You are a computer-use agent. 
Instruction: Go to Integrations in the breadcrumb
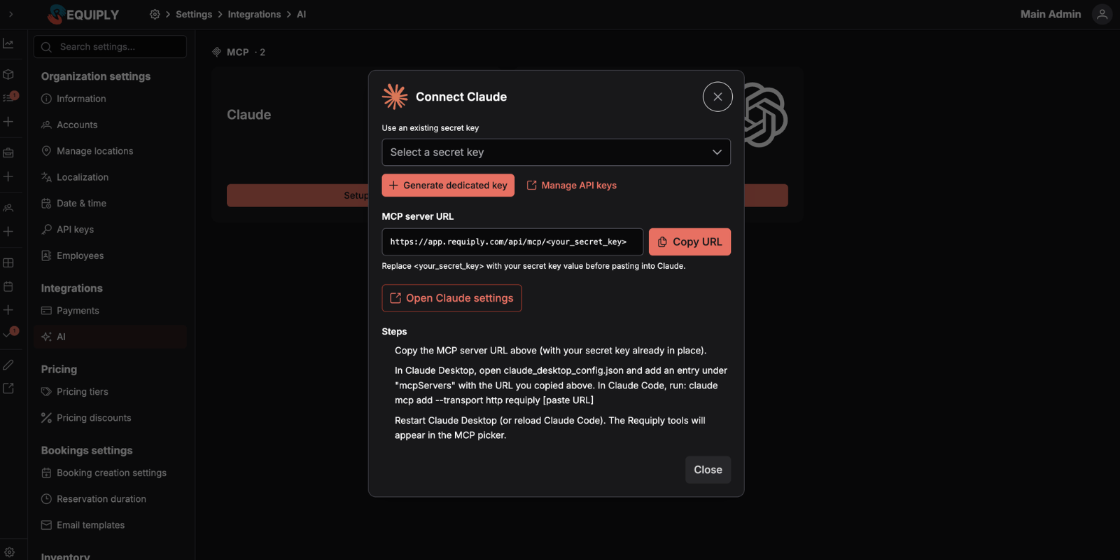click(254, 14)
